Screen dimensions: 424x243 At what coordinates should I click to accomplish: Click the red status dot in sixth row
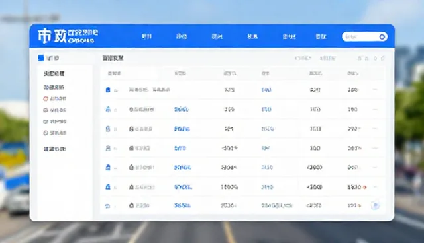[x=365, y=187]
